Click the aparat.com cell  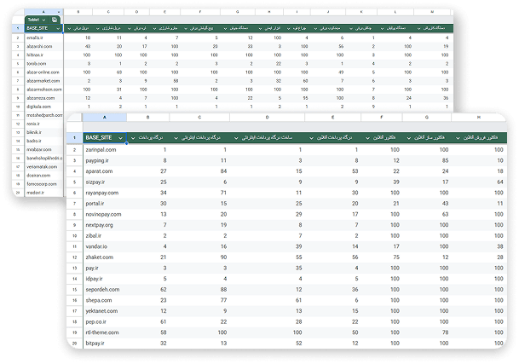coord(105,171)
